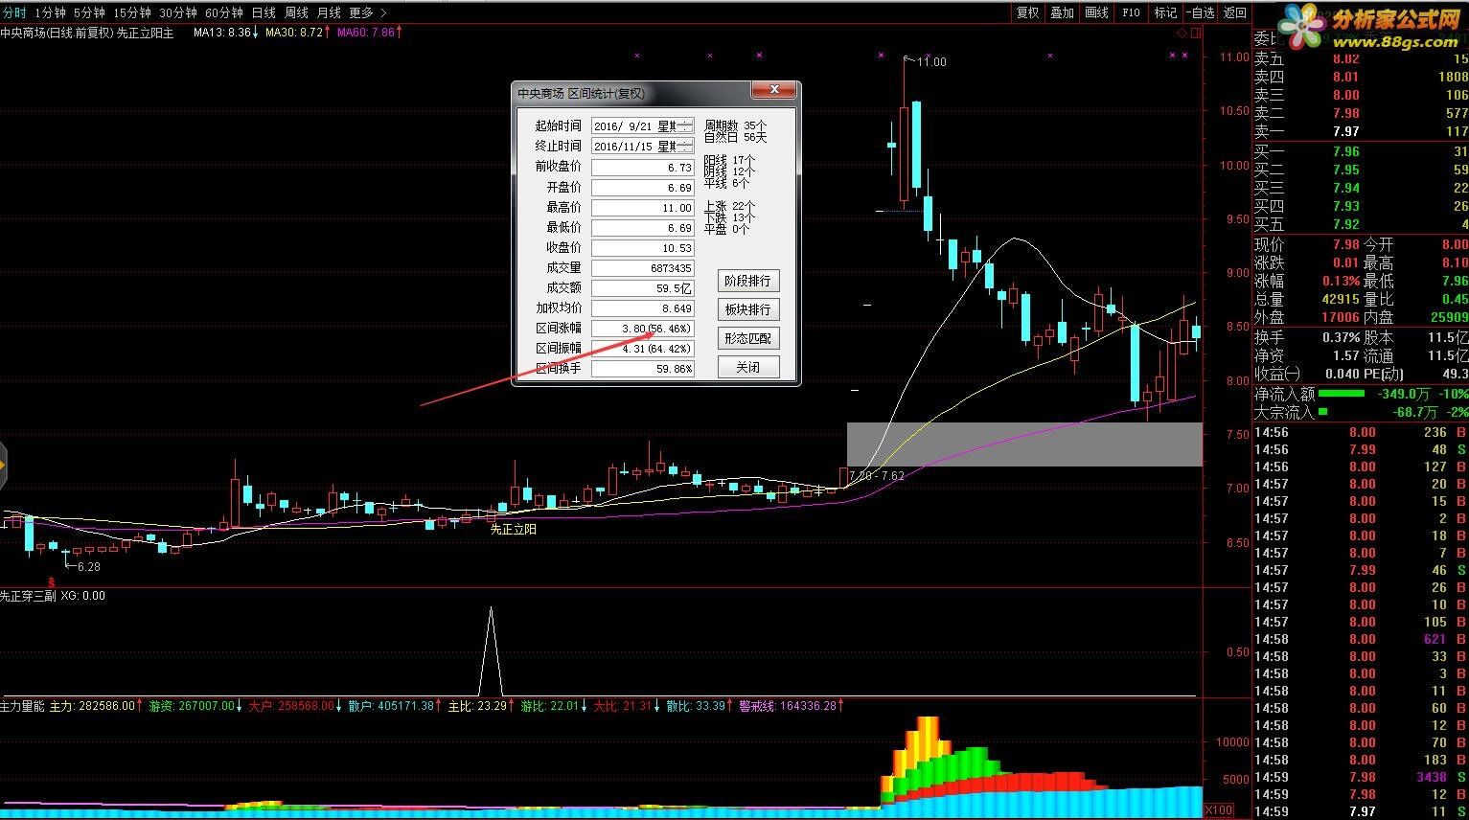1469x820 pixels.
Task: Click the 加权均价 field 8.649
Action: 642,307
